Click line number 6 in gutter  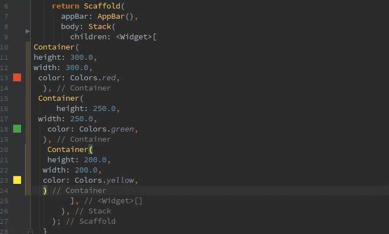[x=6, y=6]
